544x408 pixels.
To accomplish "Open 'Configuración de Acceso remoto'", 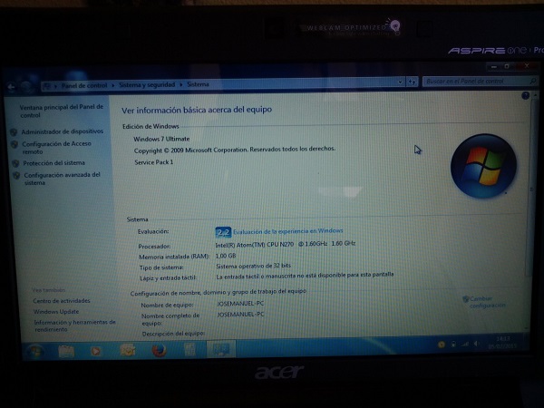I will (x=56, y=148).
